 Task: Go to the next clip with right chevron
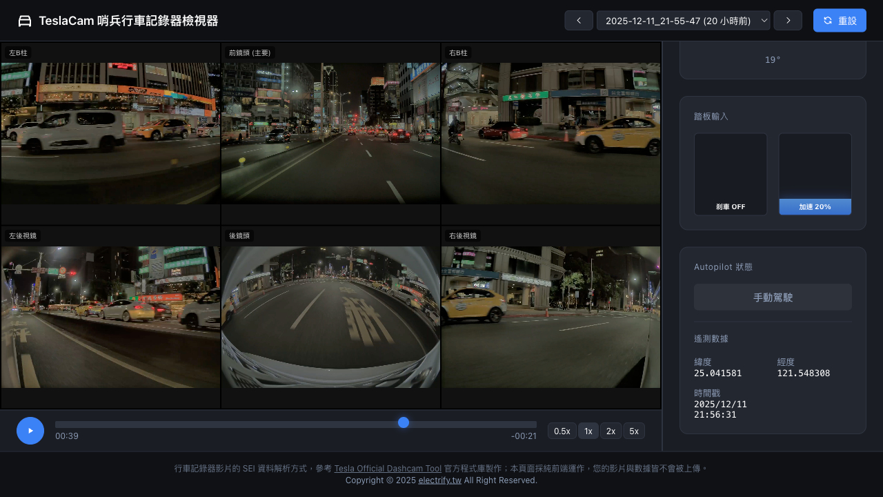point(787,21)
